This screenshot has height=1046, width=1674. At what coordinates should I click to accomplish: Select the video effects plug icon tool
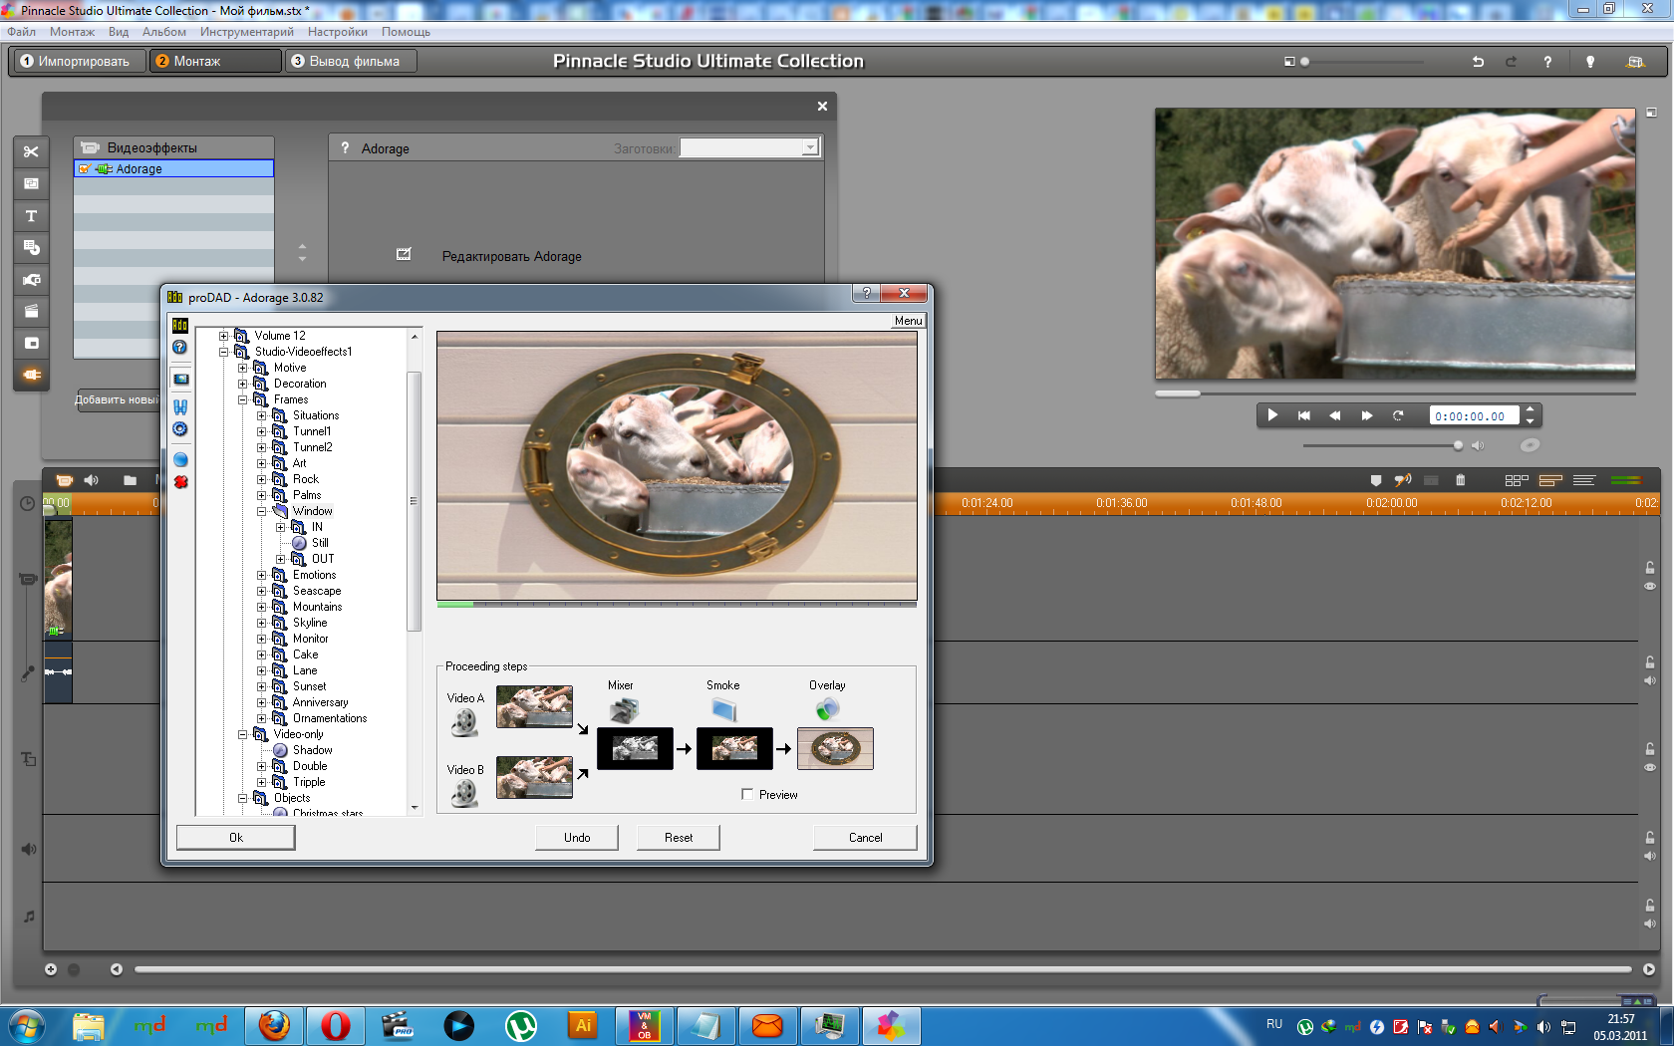[x=31, y=375]
